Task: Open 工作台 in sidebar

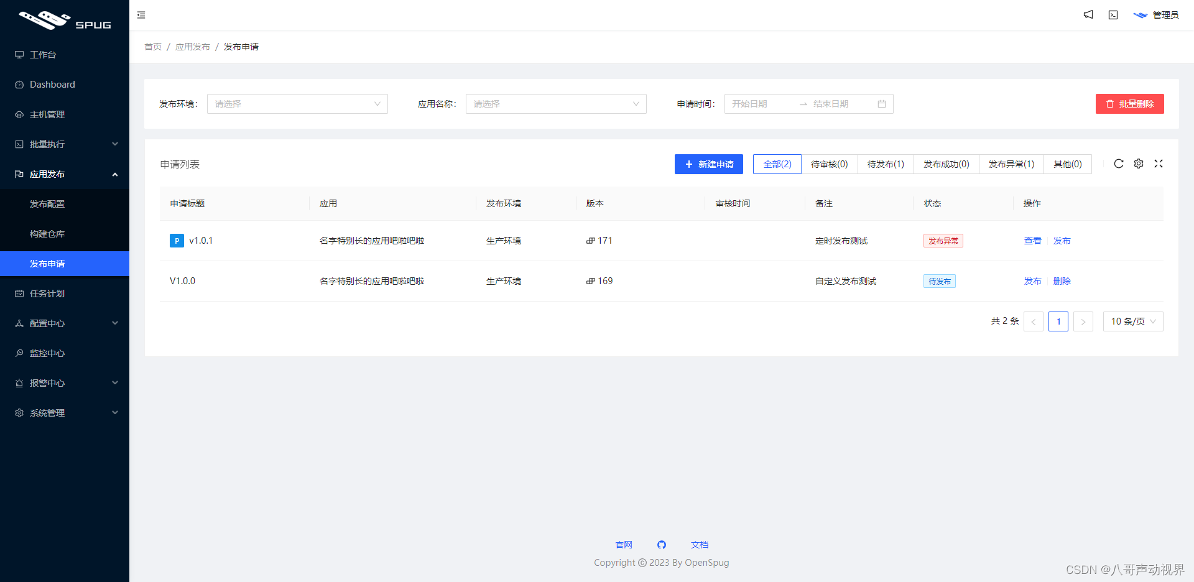Action: (65, 55)
